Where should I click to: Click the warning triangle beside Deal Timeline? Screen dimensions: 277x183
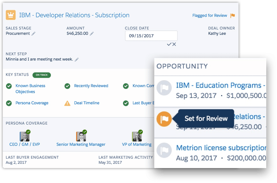(x=67, y=103)
